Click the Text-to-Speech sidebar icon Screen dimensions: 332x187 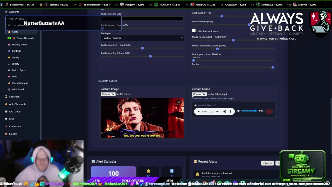(x=9, y=70)
